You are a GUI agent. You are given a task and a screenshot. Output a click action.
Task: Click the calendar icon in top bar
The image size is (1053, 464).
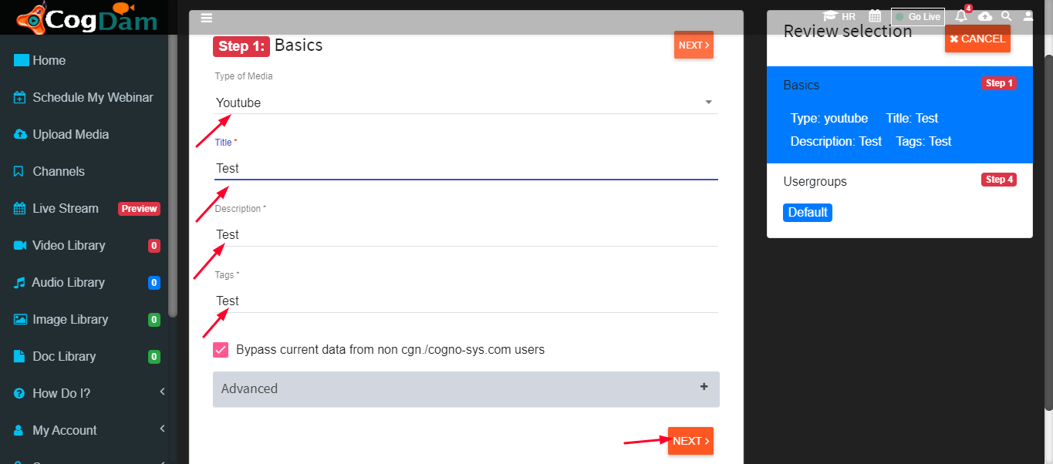(875, 16)
